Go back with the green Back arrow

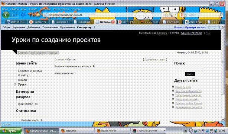(6, 15)
